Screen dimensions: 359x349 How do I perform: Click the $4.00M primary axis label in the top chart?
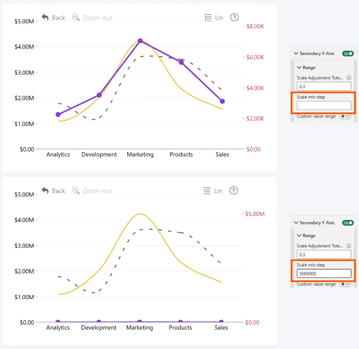click(x=24, y=47)
